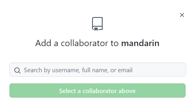Click the repository book icon
The height and width of the screenshot is (106, 195).
97,24
